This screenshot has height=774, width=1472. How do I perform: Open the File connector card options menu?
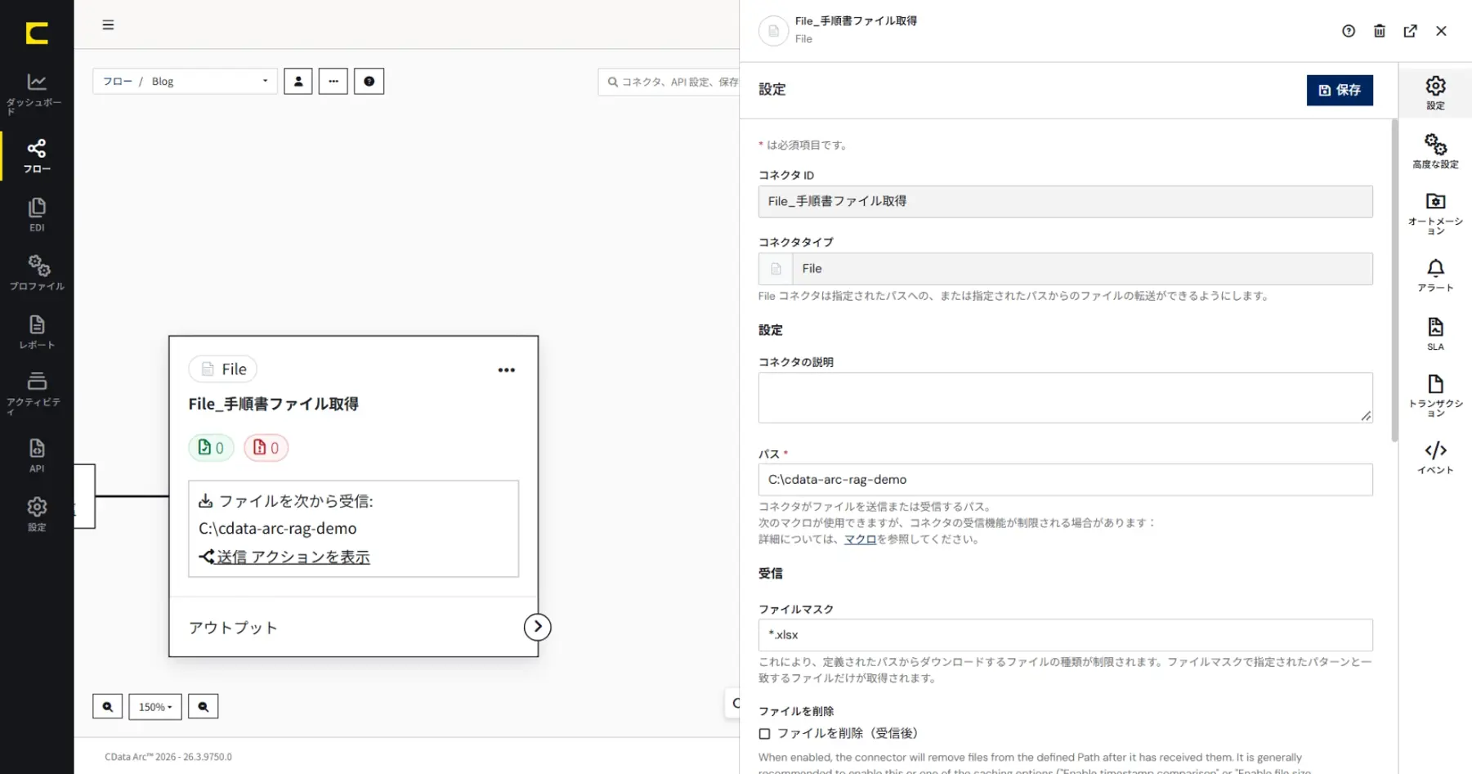(507, 370)
